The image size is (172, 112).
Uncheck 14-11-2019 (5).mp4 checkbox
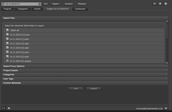pyautogui.click(x=7, y=52)
